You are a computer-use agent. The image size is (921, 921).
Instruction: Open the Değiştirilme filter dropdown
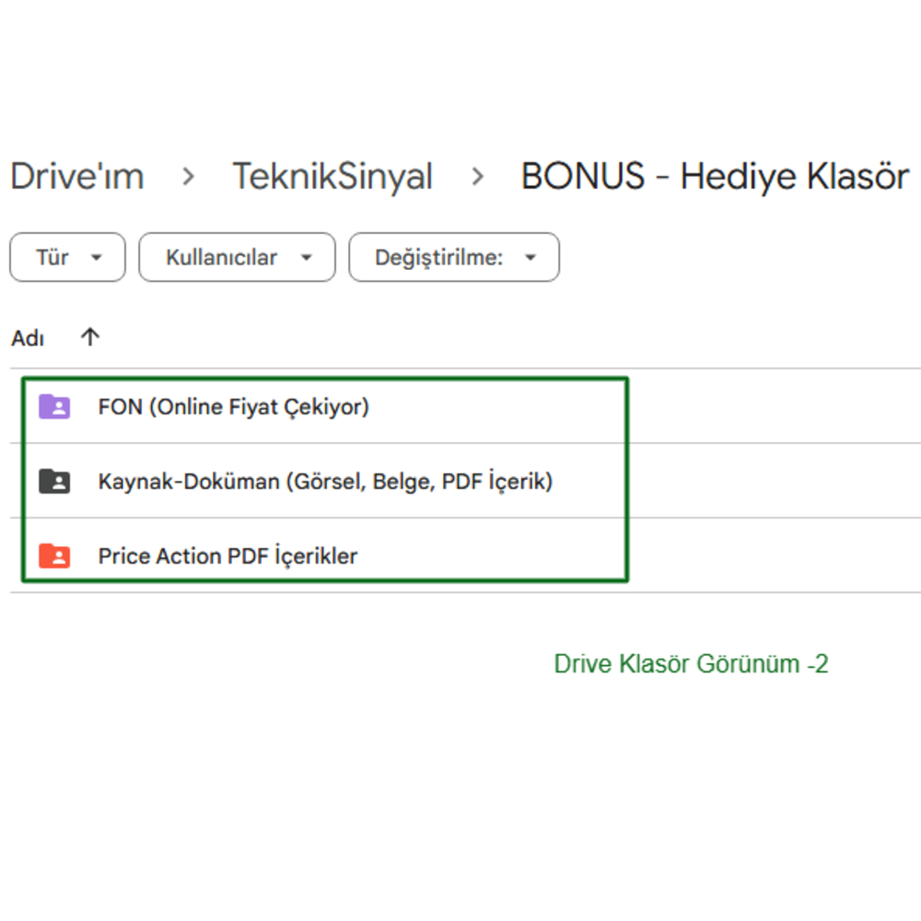(x=454, y=257)
